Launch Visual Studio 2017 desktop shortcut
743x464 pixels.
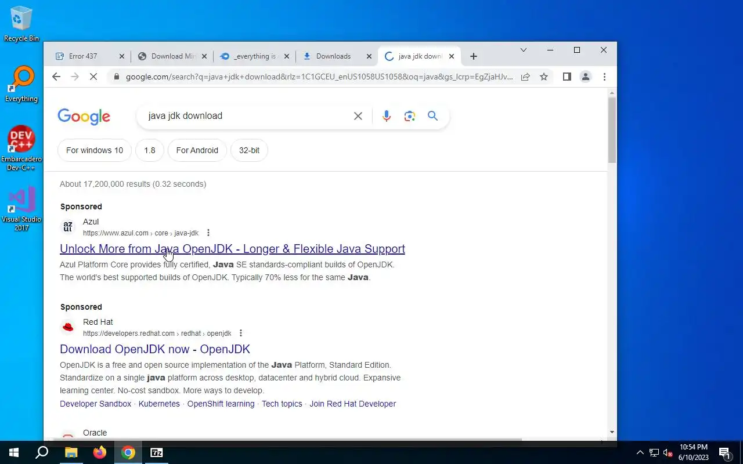pyautogui.click(x=21, y=209)
